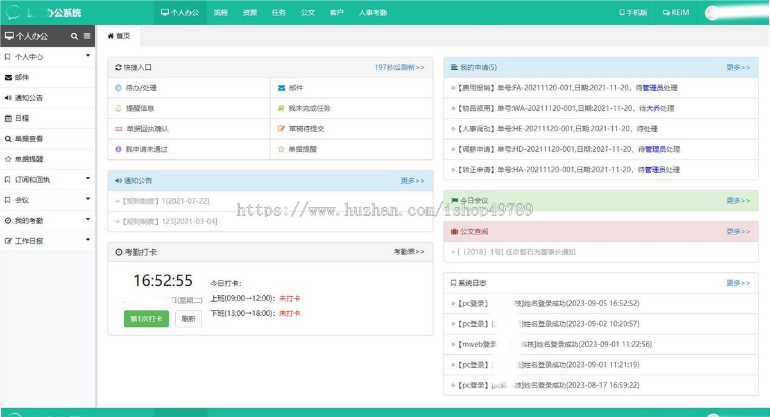Image resolution: width=770 pixels, height=417 pixels.
Task: Click 更多 in the 公文查阅 panel
Action: tap(738, 231)
